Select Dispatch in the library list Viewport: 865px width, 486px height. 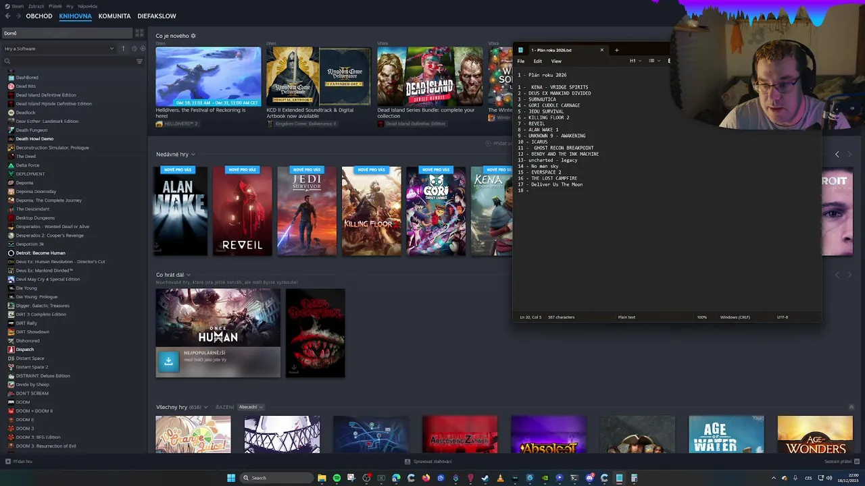click(x=25, y=350)
